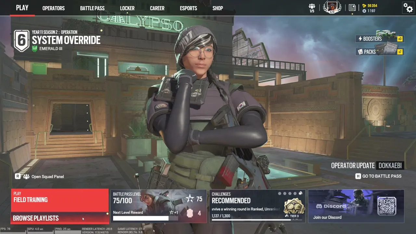The height and width of the screenshot is (234, 416).
Task: Click the Packs cards icon
Action: [360, 52]
